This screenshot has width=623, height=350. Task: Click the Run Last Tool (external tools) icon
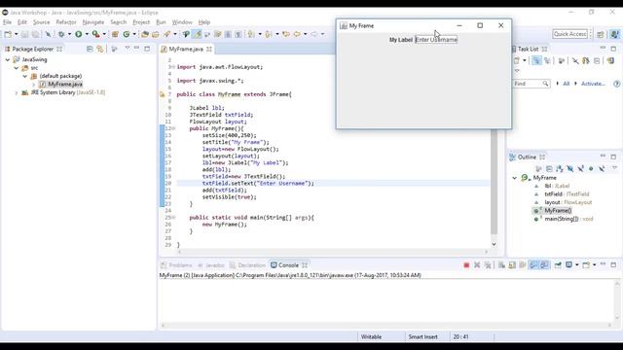pos(95,34)
